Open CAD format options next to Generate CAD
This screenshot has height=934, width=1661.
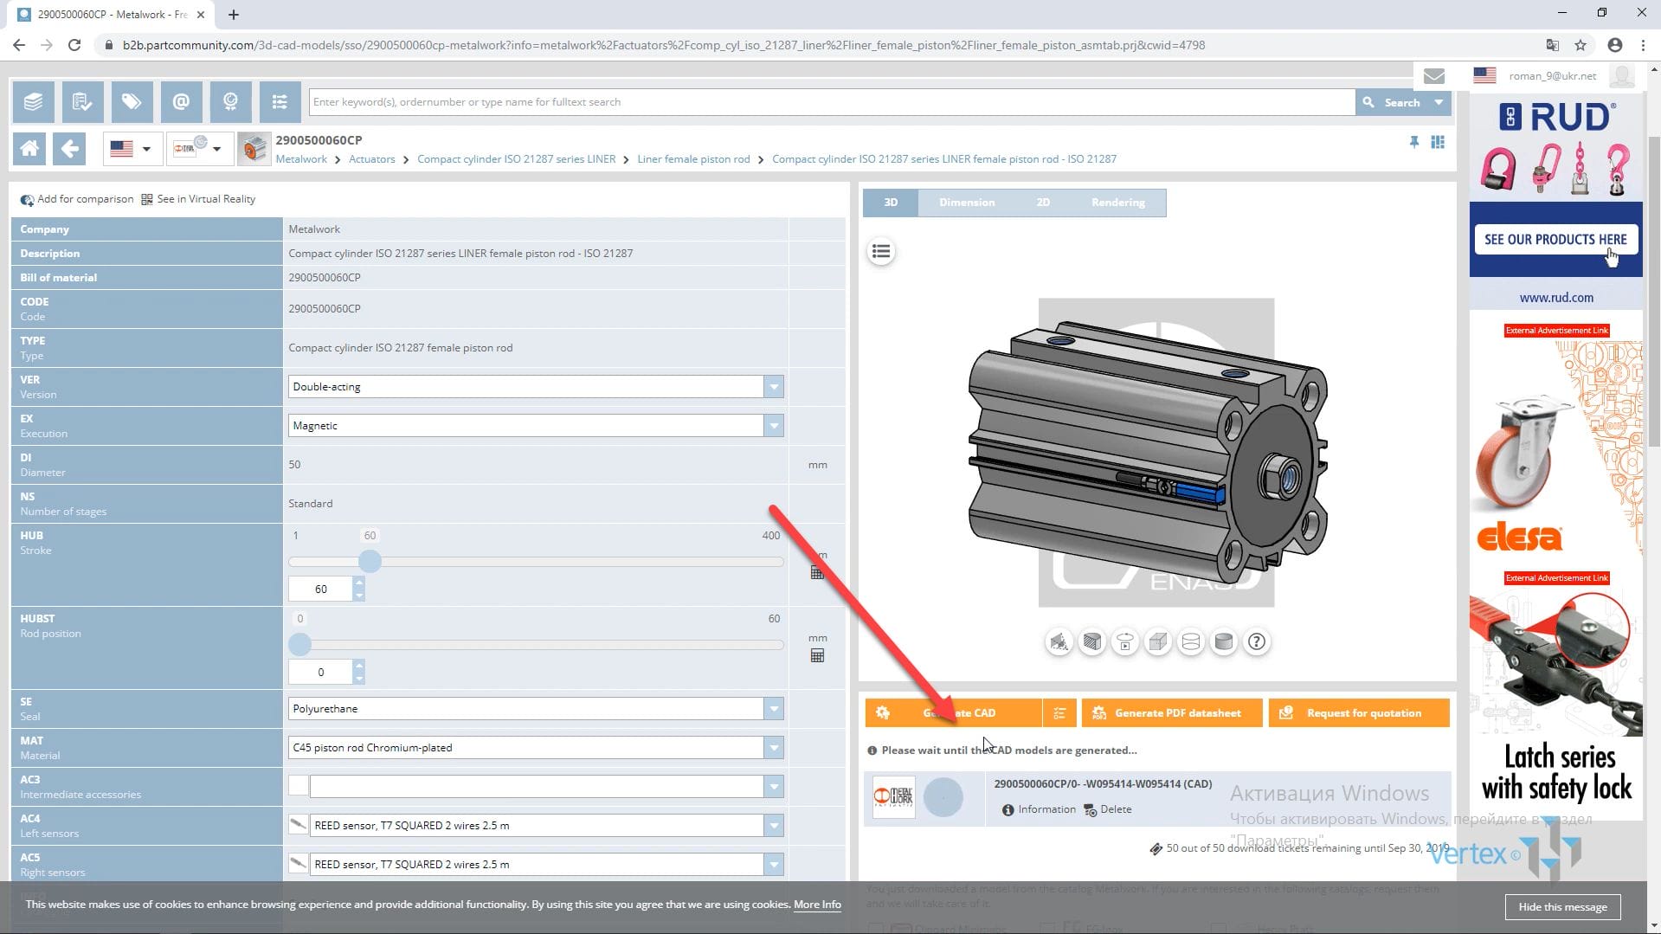pos(1059,713)
